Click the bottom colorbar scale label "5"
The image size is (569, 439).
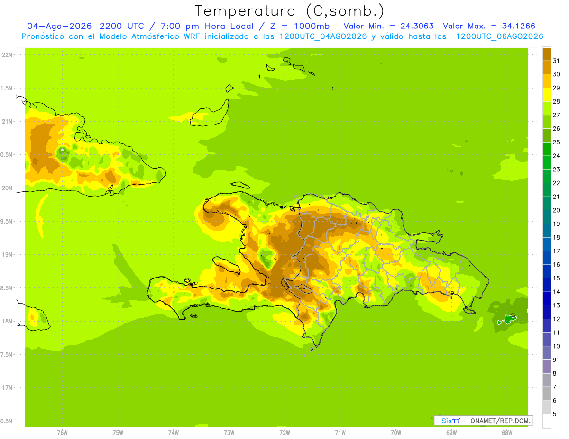pos(555,414)
